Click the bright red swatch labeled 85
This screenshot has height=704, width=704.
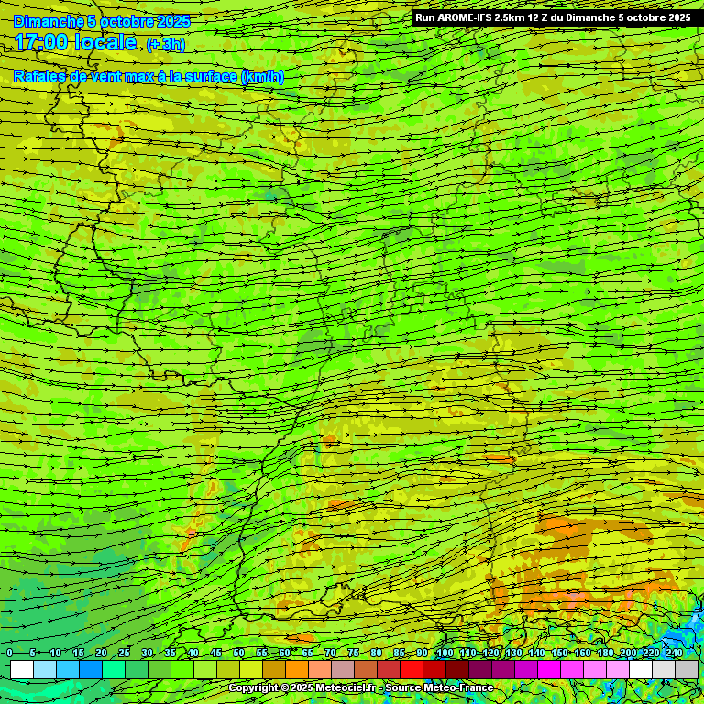click(411, 669)
